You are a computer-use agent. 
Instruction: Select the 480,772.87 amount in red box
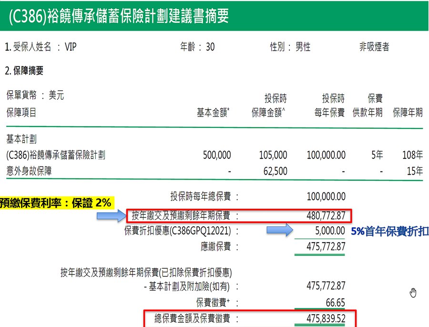326,216
